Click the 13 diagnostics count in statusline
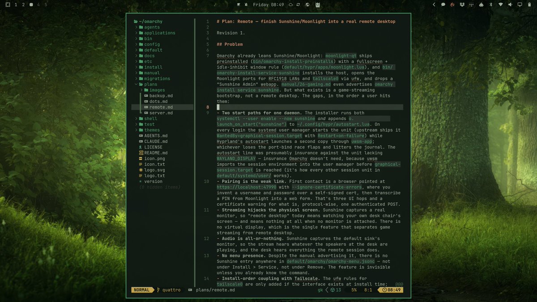537x302 pixels. click(336, 290)
